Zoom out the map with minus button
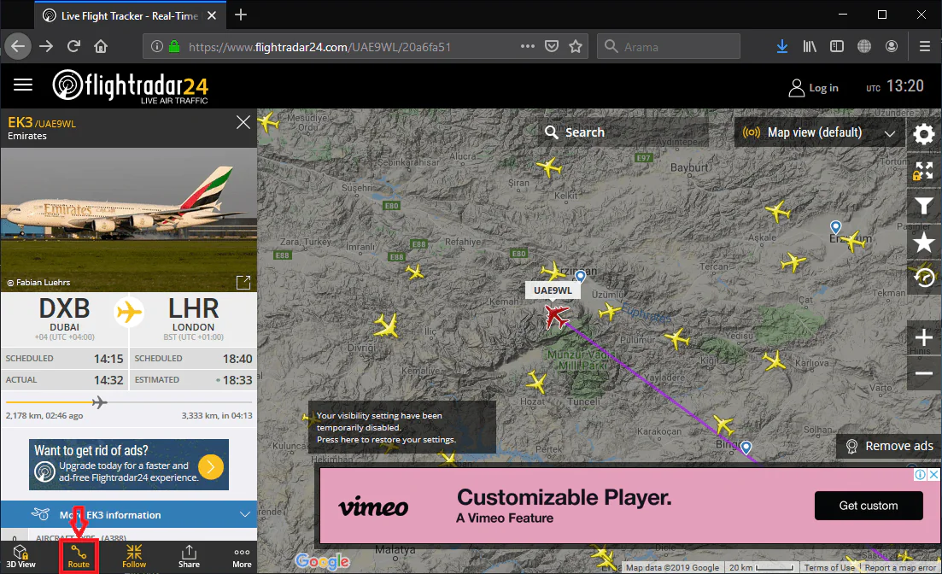The image size is (942, 574). tap(923, 373)
